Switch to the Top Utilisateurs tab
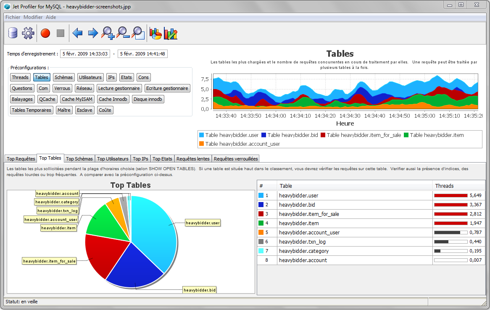 click(x=113, y=159)
